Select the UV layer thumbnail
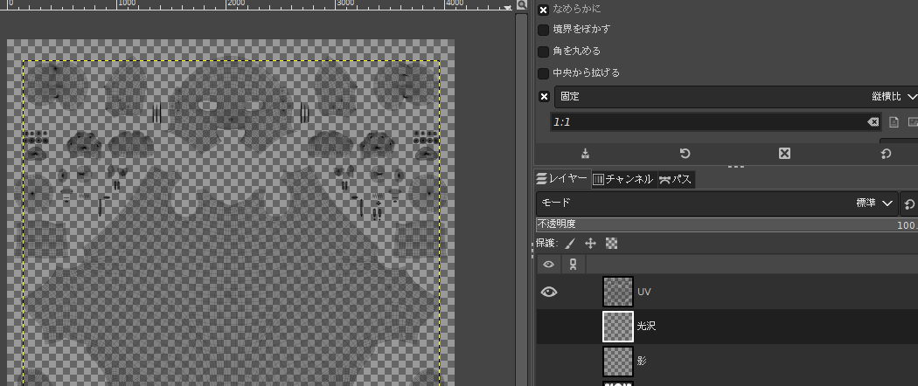The height and width of the screenshot is (386, 918). [x=618, y=292]
